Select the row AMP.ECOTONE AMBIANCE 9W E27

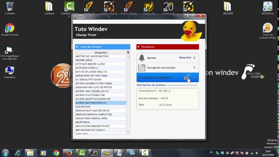[x=101, y=126]
